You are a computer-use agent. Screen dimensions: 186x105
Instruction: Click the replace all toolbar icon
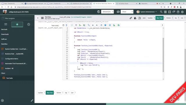click(84, 25)
